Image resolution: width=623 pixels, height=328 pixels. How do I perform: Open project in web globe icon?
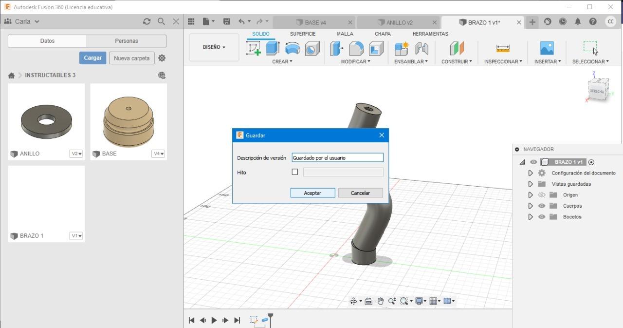click(x=162, y=75)
